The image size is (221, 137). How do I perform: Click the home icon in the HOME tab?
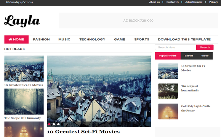coord(10,40)
